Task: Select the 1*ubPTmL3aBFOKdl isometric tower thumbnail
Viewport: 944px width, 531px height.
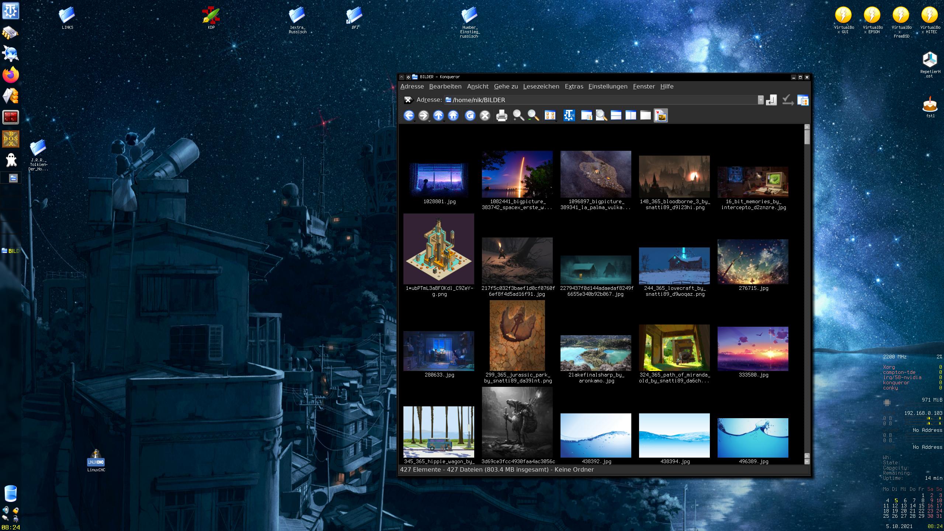Action: pos(439,249)
